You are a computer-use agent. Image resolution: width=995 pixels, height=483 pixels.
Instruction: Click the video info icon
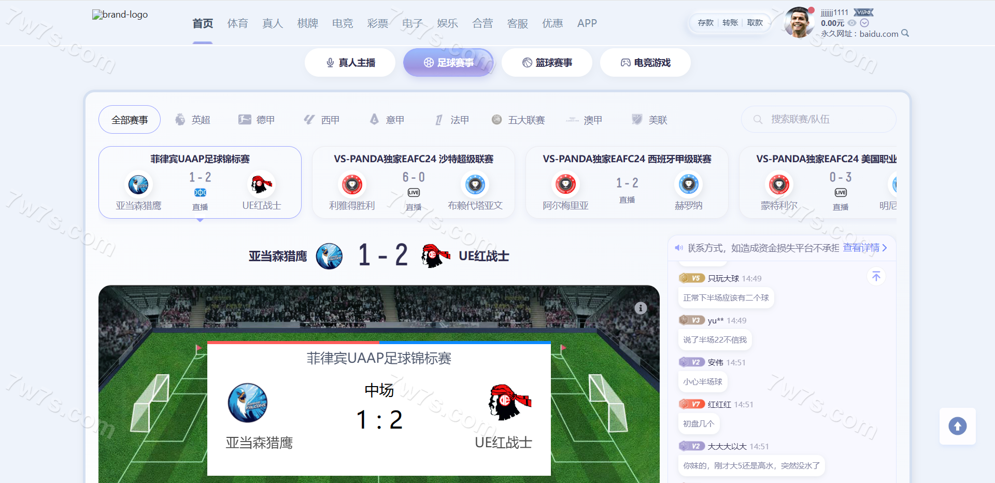pyautogui.click(x=641, y=308)
